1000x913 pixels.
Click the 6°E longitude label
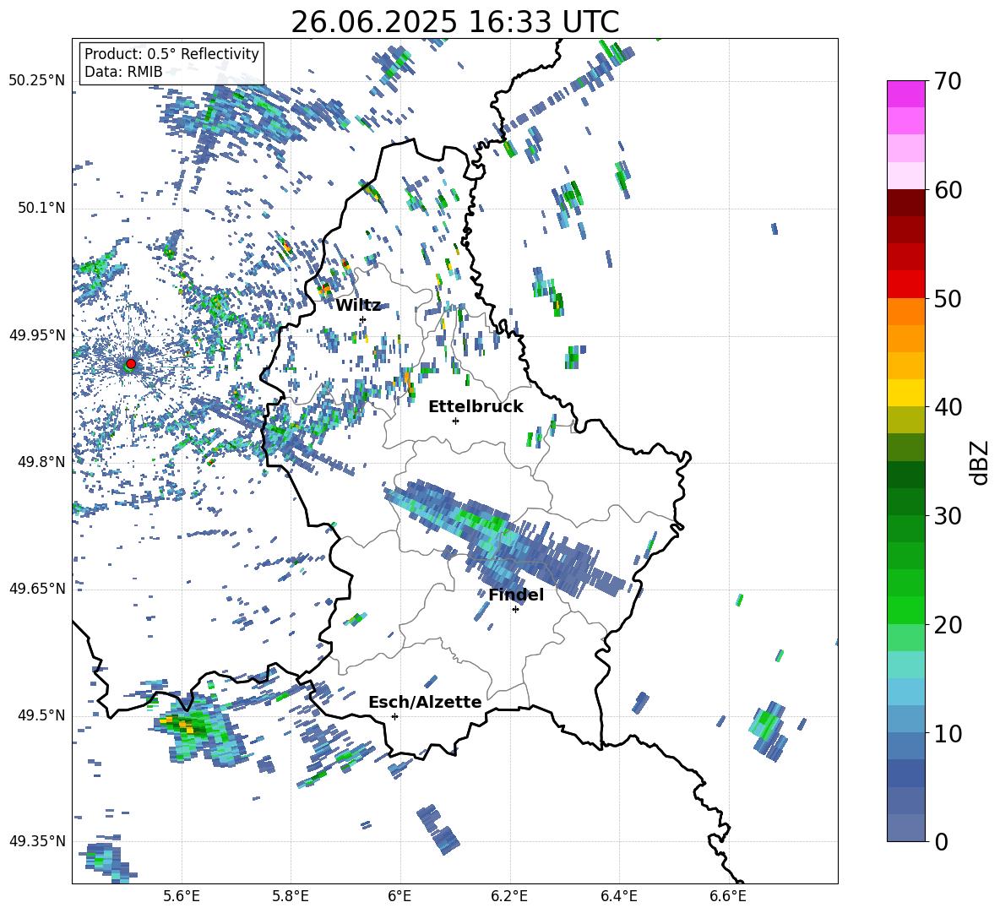(x=399, y=896)
